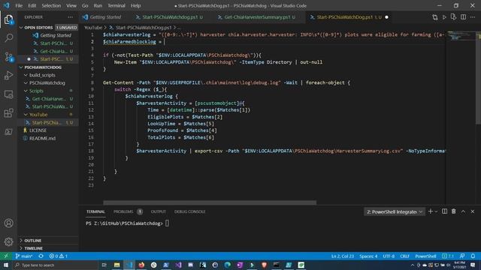This screenshot has width=481, height=270.
Task: Switch to the Debug Console tab
Action: 189,211
